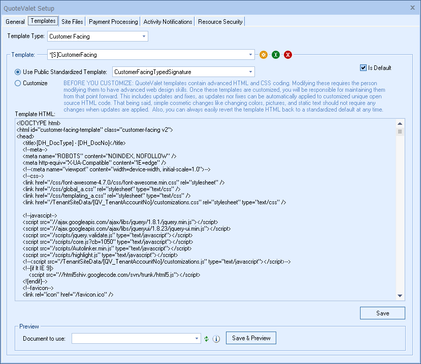Screen dimensions: 421x364
Task: Open the CustomerFacingTypedSignature standardized template dropdown
Action: [x=250, y=72]
